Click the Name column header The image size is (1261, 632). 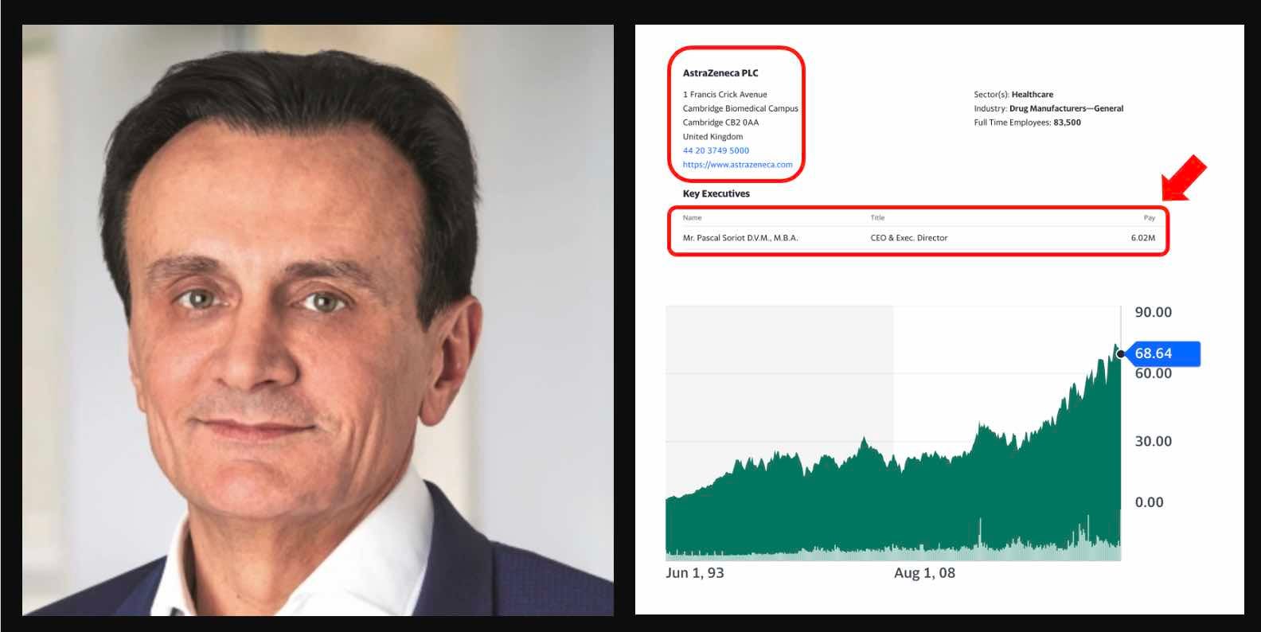coord(692,217)
